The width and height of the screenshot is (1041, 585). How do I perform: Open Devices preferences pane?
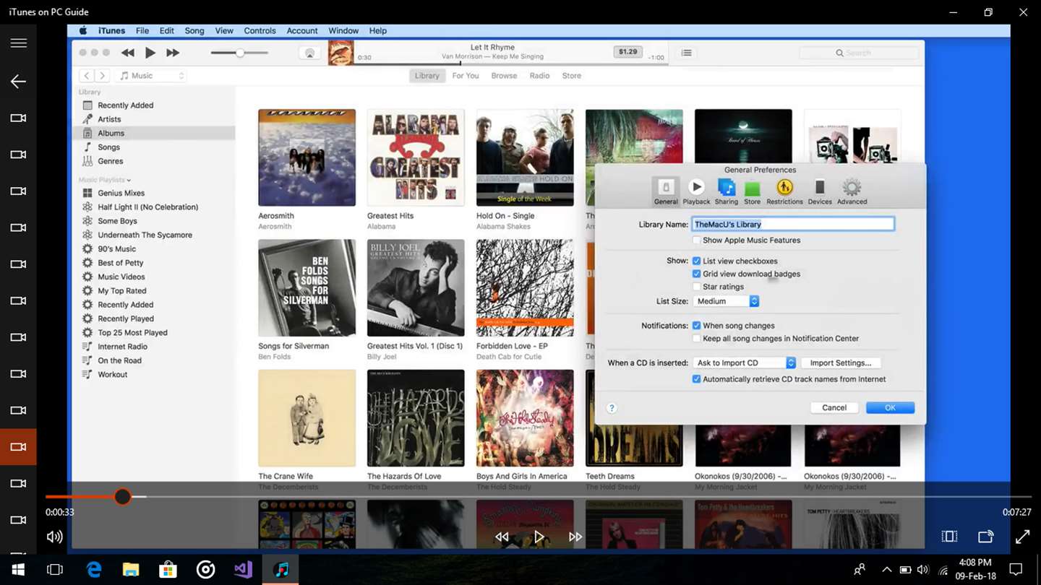[820, 192]
